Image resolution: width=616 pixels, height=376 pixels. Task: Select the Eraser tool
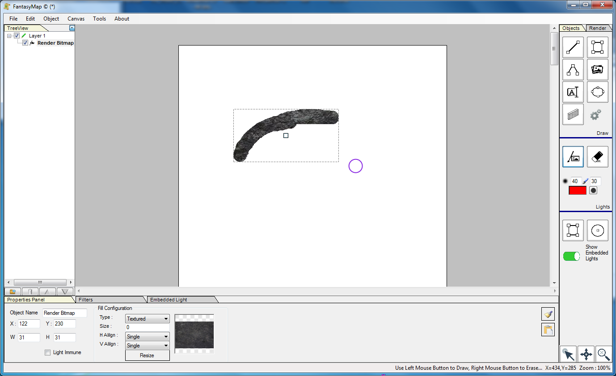pyautogui.click(x=598, y=157)
